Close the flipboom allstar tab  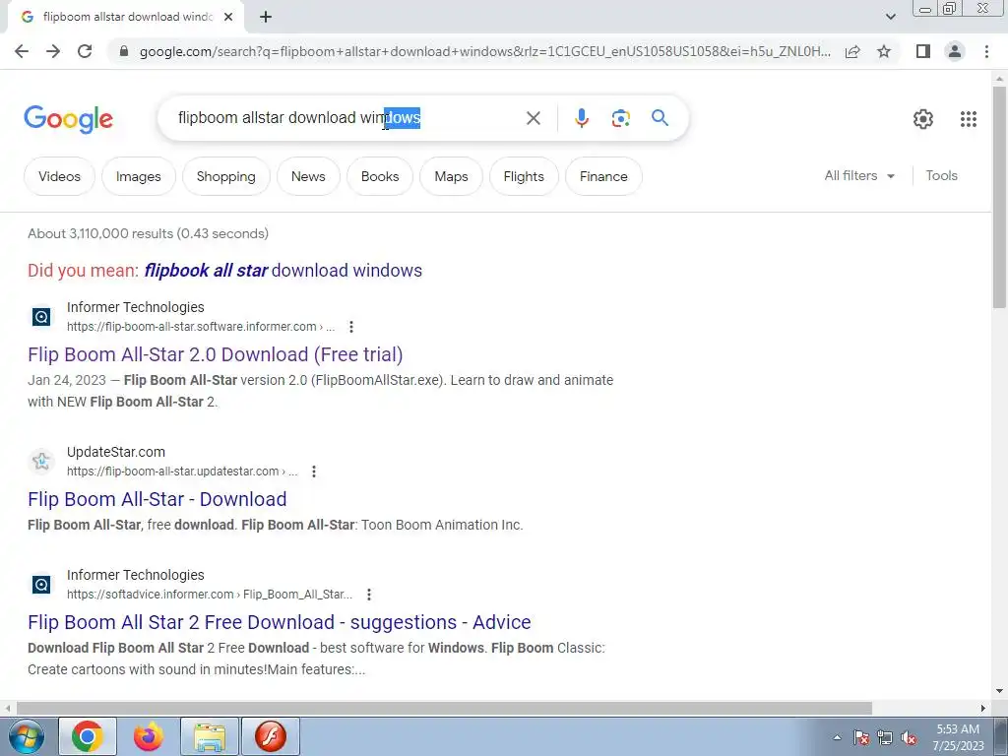(228, 18)
